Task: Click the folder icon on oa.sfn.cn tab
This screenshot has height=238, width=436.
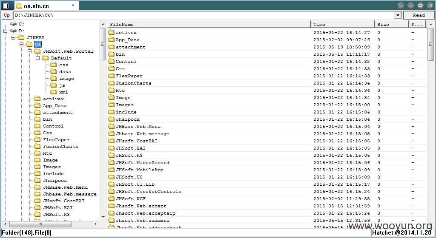Action: [19, 6]
